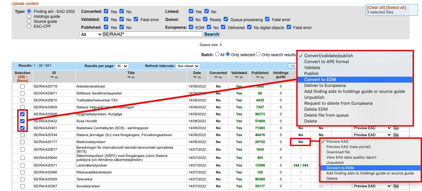Sort Published column ascending with up arrow
This screenshot has height=191, width=422.
click(262, 77)
